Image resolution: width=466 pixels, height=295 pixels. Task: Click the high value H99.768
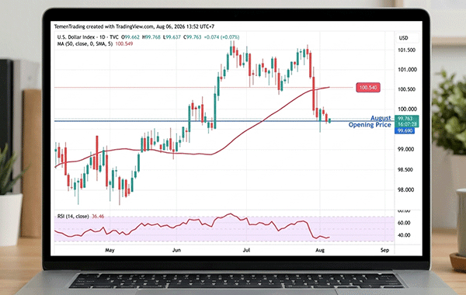click(x=151, y=37)
